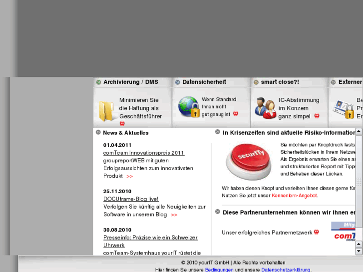
Task: Click the bullet icon beside News & Aktuelles
Action: point(98,132)
